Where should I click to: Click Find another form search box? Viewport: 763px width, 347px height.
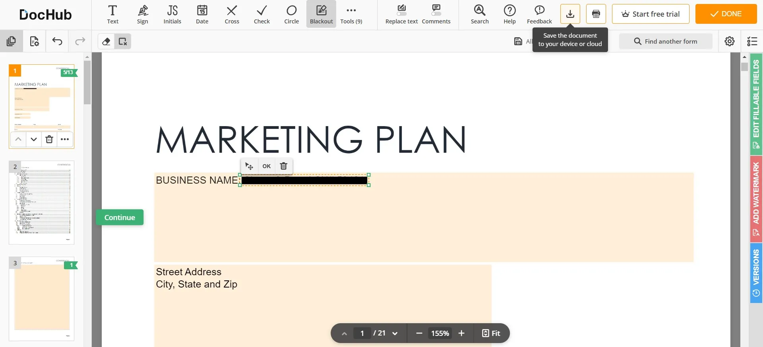pyautogui.click(x=666, y=41)
